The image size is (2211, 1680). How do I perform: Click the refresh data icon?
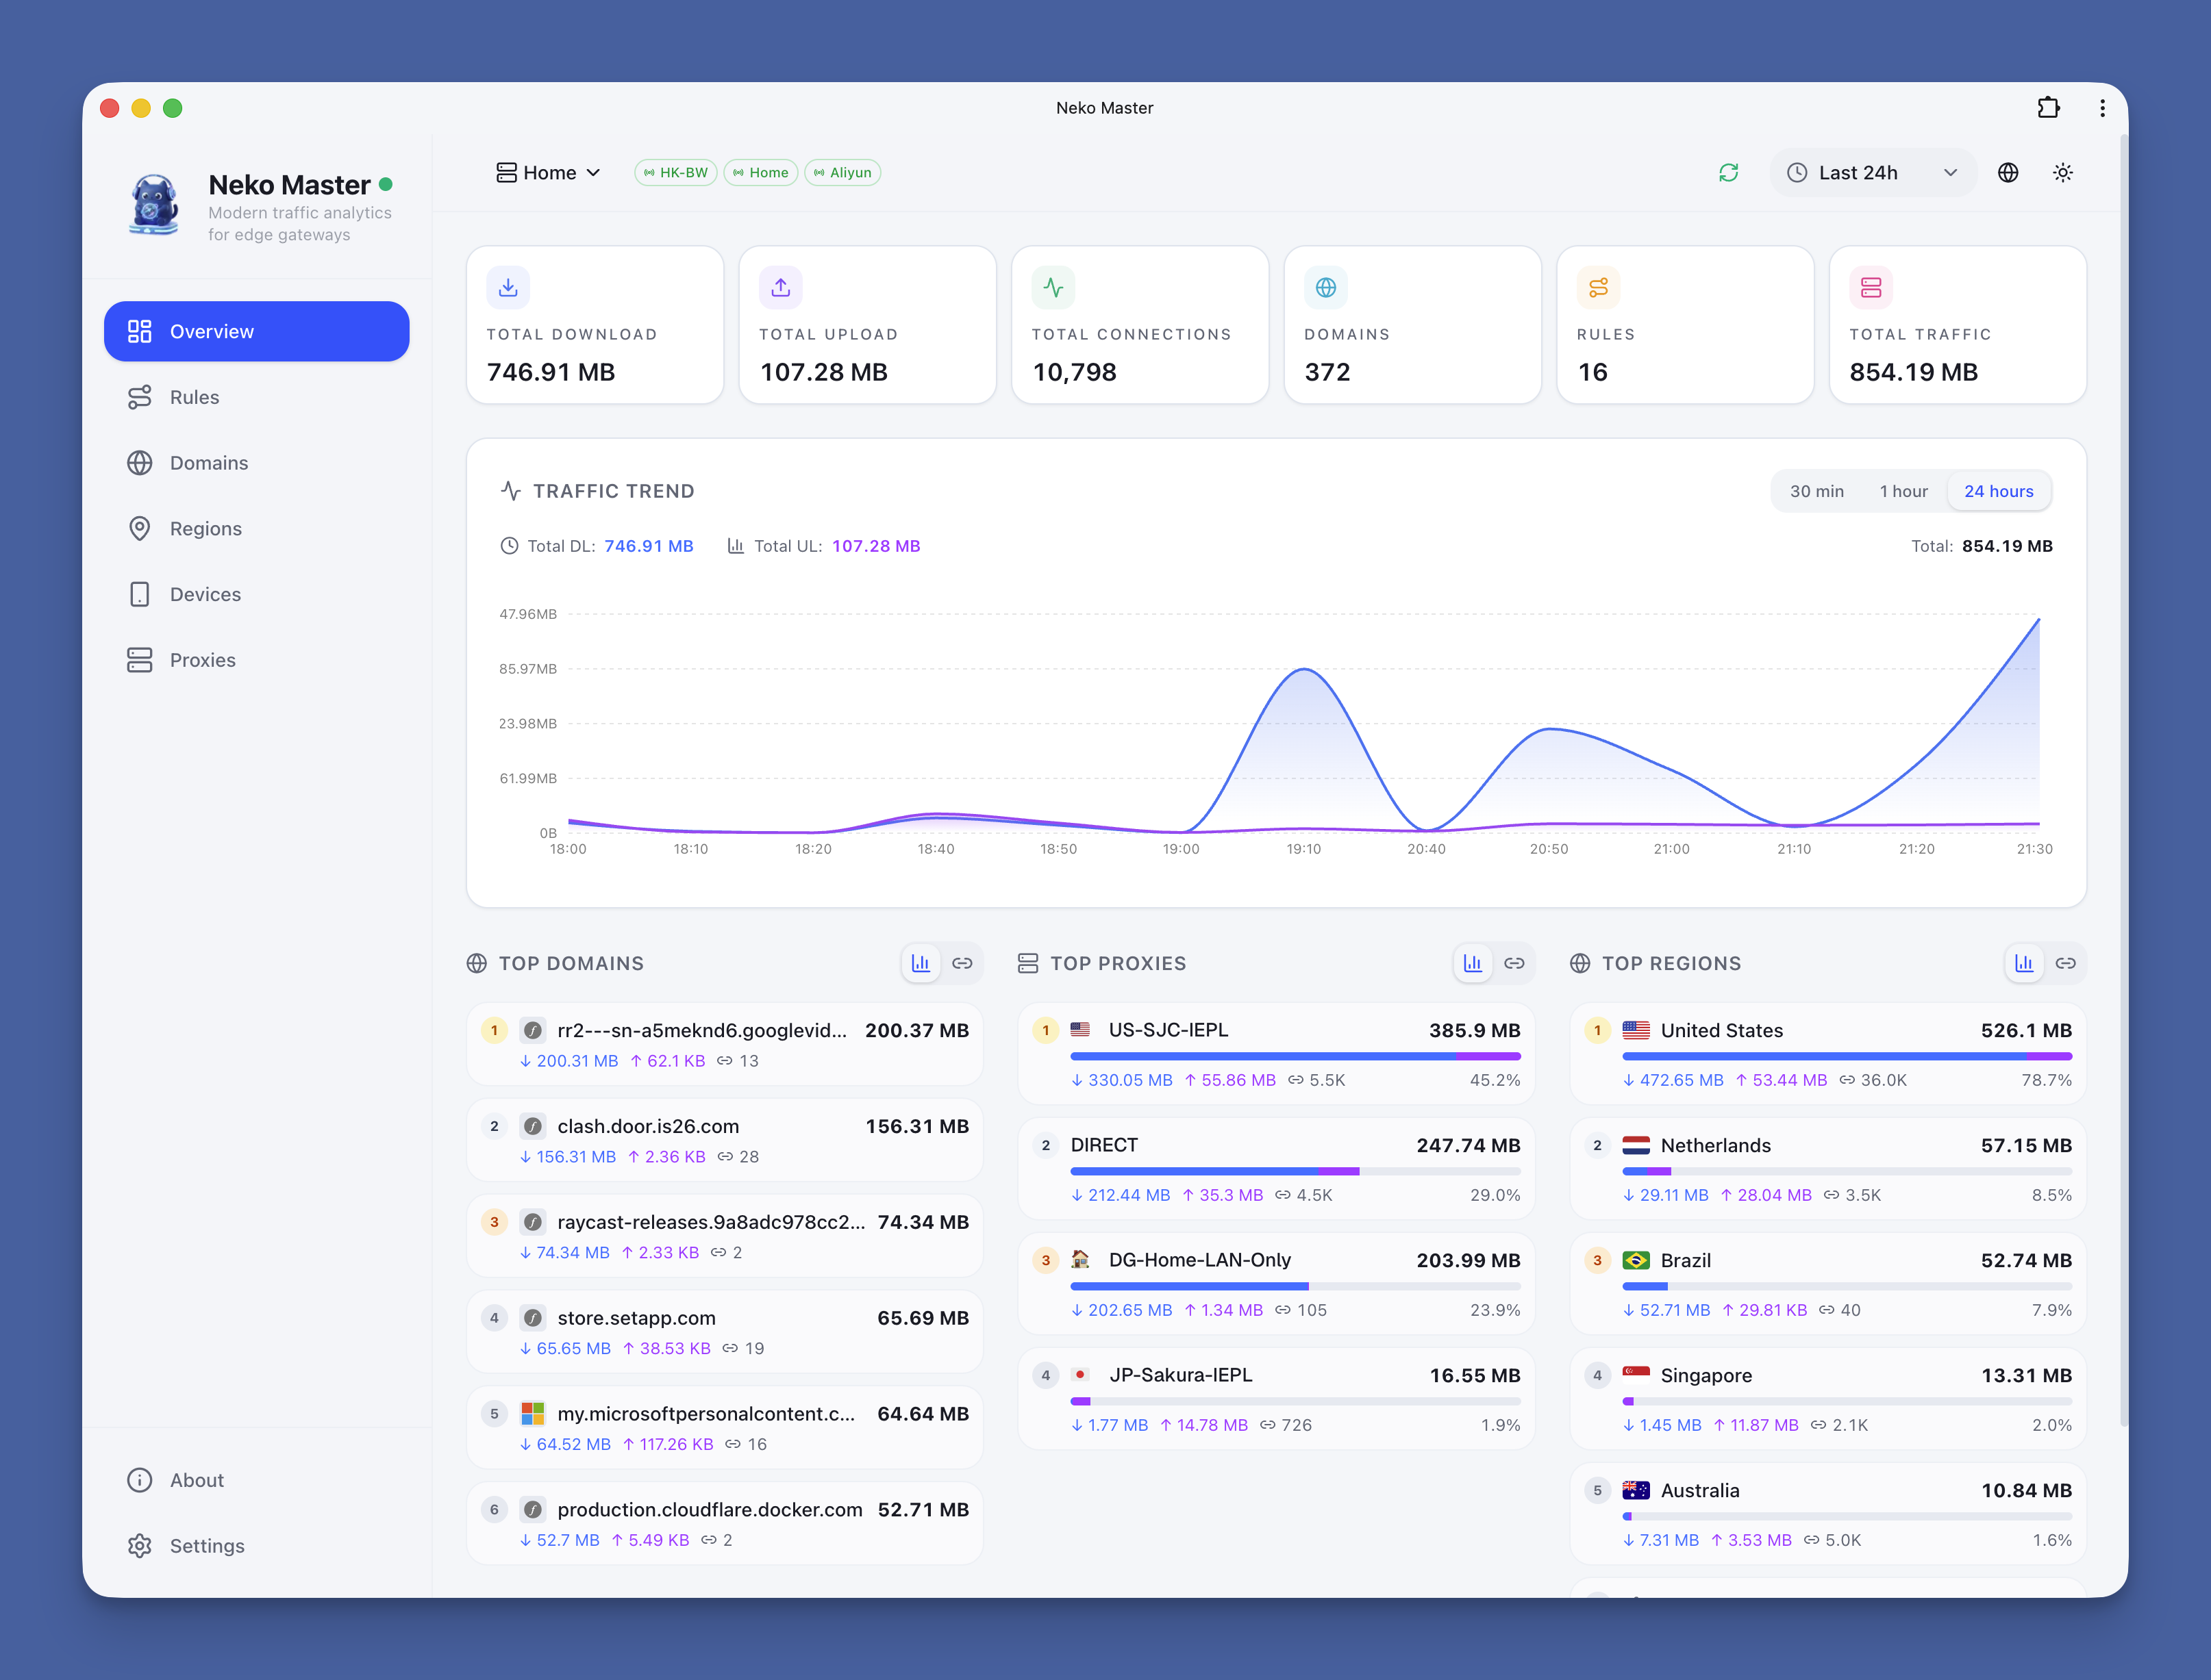[1729, 173]
